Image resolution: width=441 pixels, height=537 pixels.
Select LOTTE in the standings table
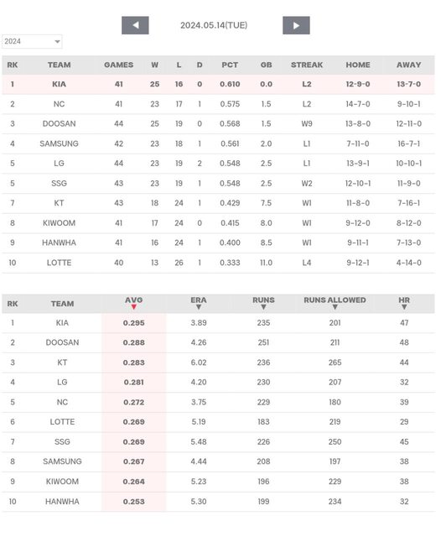(59, 263)
